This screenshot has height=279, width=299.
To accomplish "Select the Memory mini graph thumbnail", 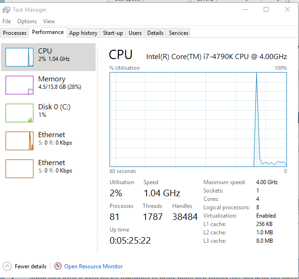I will pyautogui.click(x=19, y=85).
